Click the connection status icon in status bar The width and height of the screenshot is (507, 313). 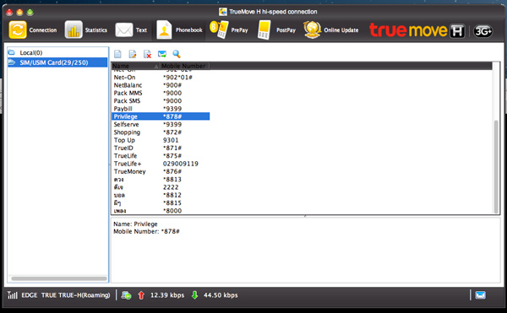126,295
